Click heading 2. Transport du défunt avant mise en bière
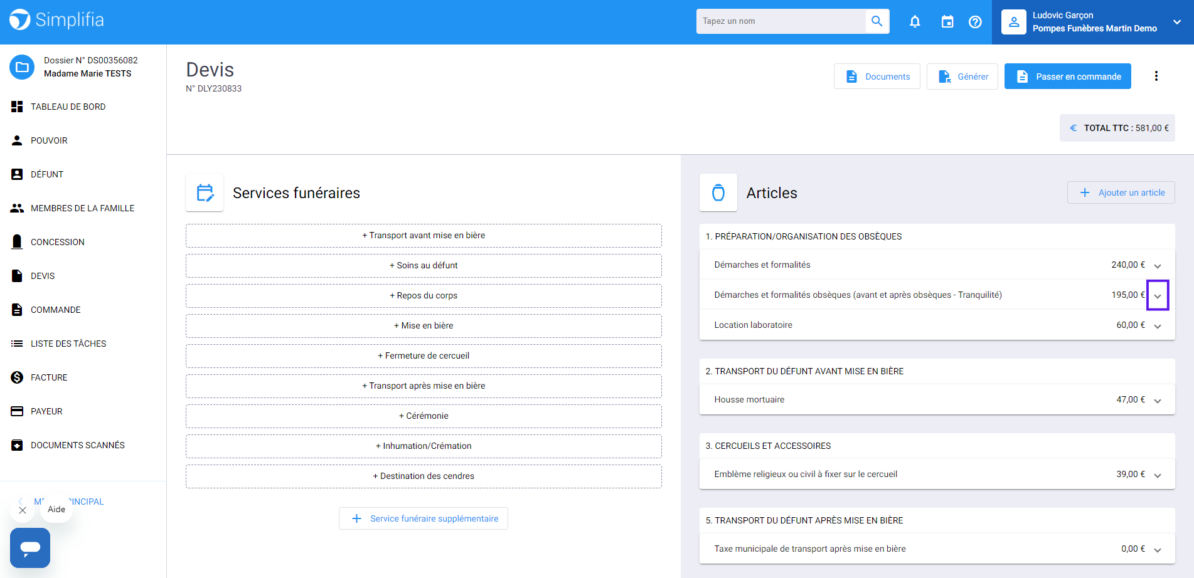 point(804,371)
